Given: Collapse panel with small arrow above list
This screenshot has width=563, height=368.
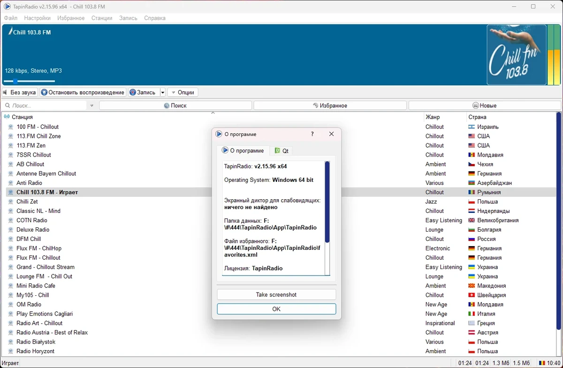Looking at the screenshot, I should (x=213, y=113).
